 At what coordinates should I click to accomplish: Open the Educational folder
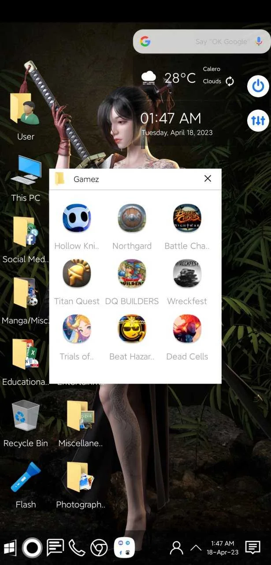(25, 354)
